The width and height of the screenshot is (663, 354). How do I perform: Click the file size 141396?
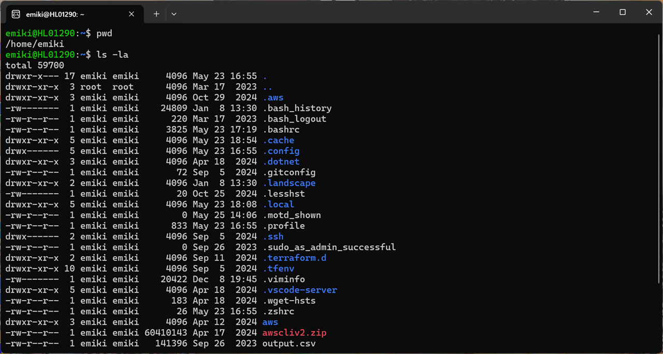click(x=171, y=343)
